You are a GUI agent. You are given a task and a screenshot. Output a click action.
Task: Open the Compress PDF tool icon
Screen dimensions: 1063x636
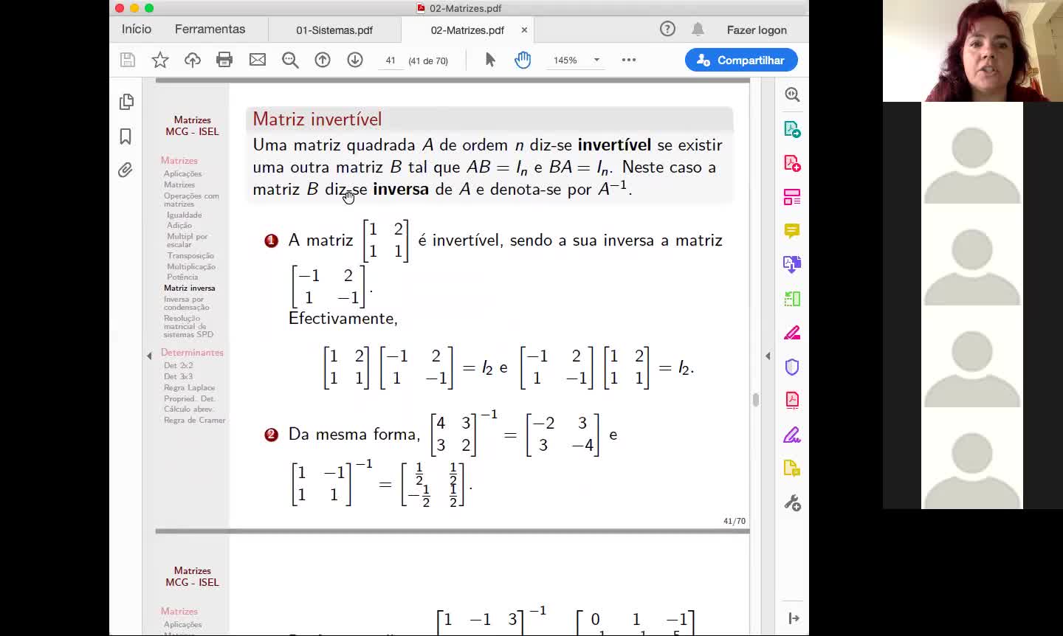(x=792, y=400)
